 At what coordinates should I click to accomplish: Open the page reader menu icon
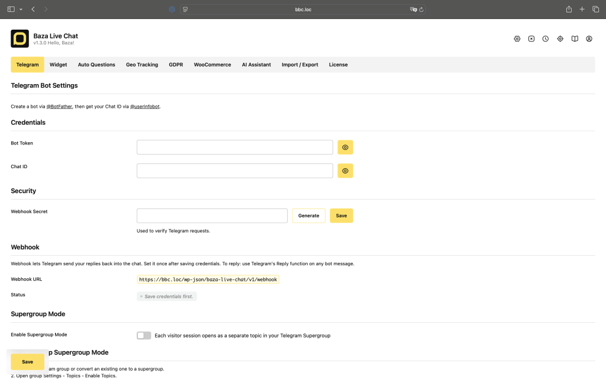(x=185, y=9)
